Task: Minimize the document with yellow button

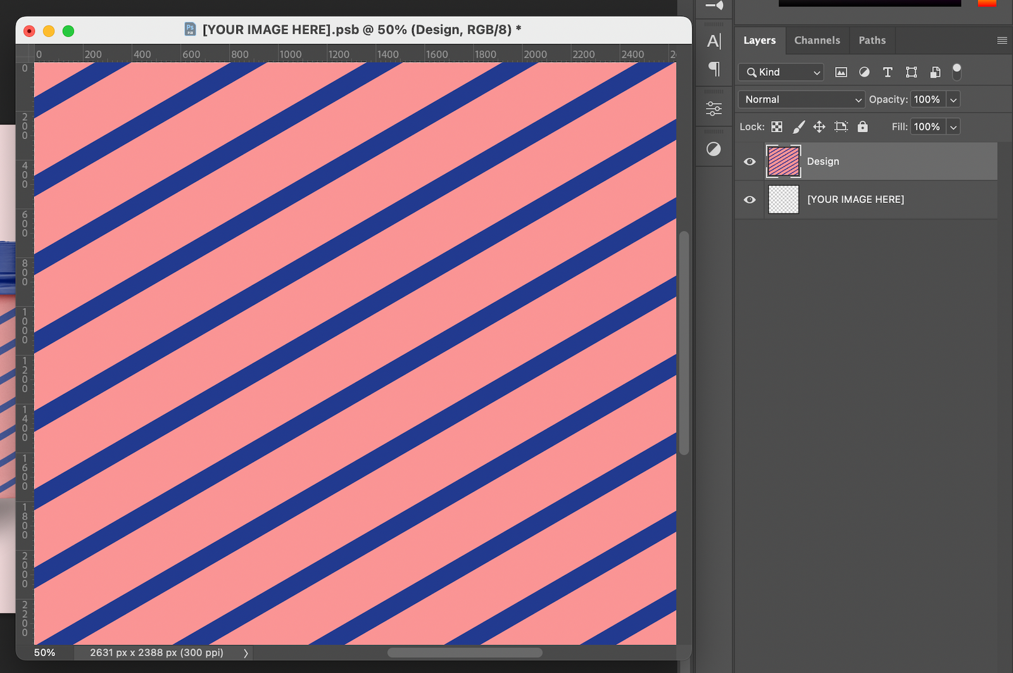Action: pos(49,31)
